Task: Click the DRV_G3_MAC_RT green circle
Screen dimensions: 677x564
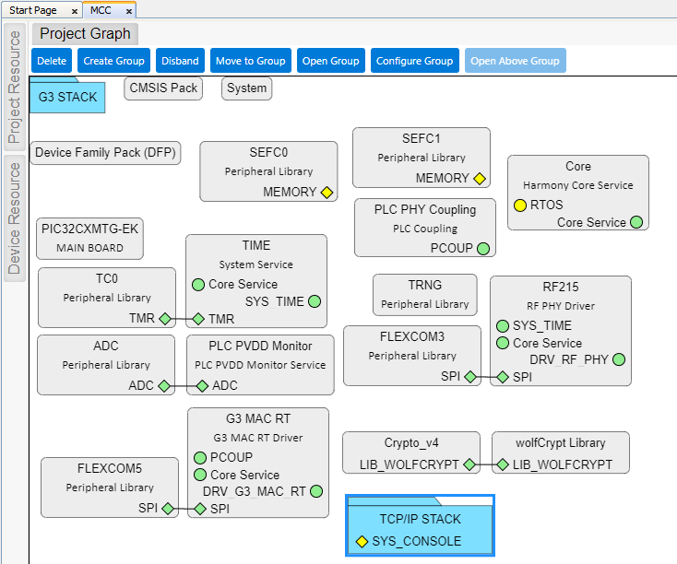Action: pyautogui.click(x=316, y=491)
